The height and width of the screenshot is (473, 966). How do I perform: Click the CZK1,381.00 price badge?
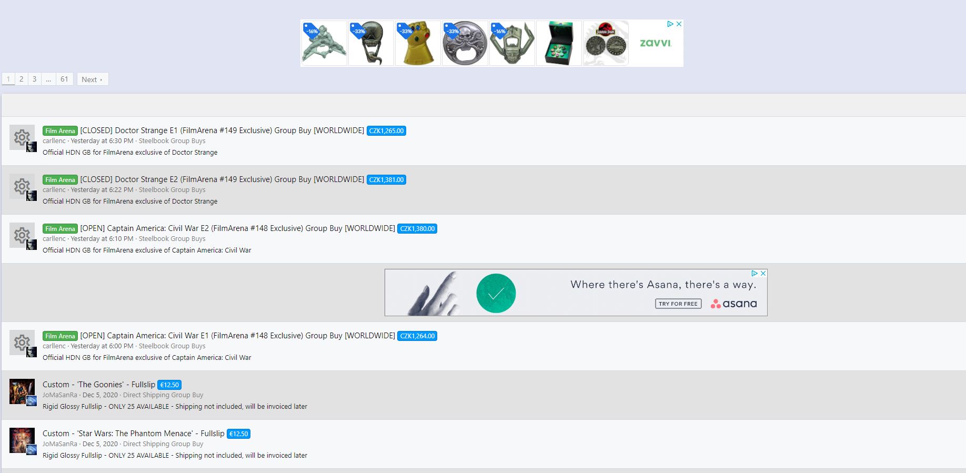point(386,180)
